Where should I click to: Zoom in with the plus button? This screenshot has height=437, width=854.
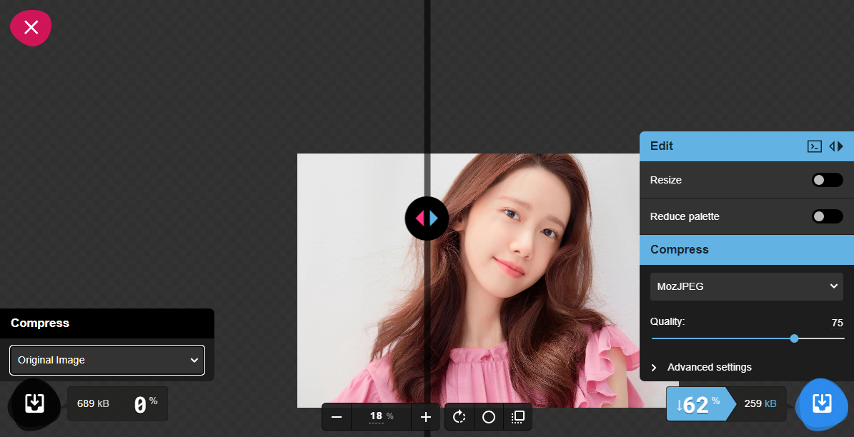point(426,417)
